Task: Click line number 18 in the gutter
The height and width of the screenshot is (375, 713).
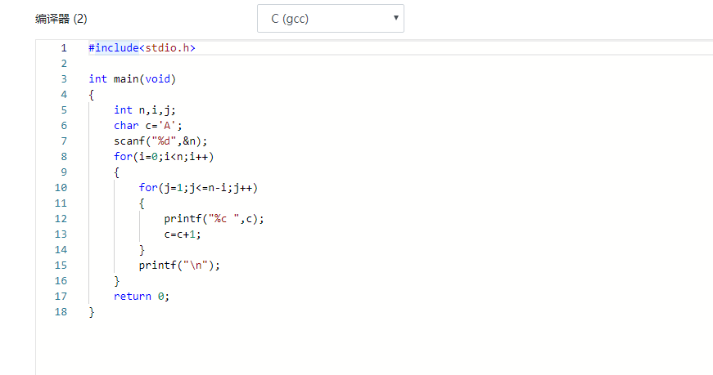Action: click(61, 312)
